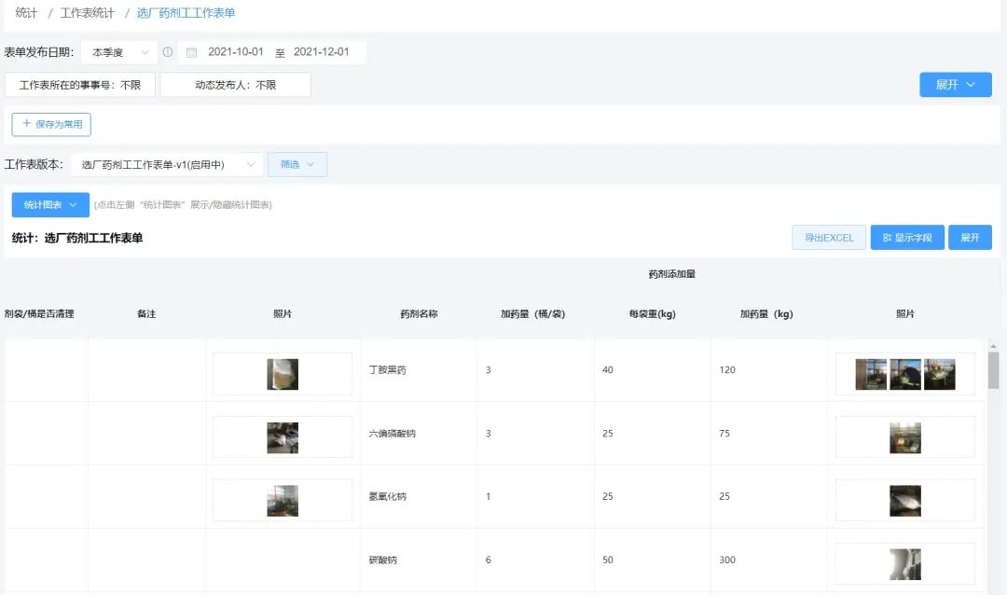Click the vertical scrollbar of the table
Viewport: 1007px width, 595px height.
pos(993,369)
